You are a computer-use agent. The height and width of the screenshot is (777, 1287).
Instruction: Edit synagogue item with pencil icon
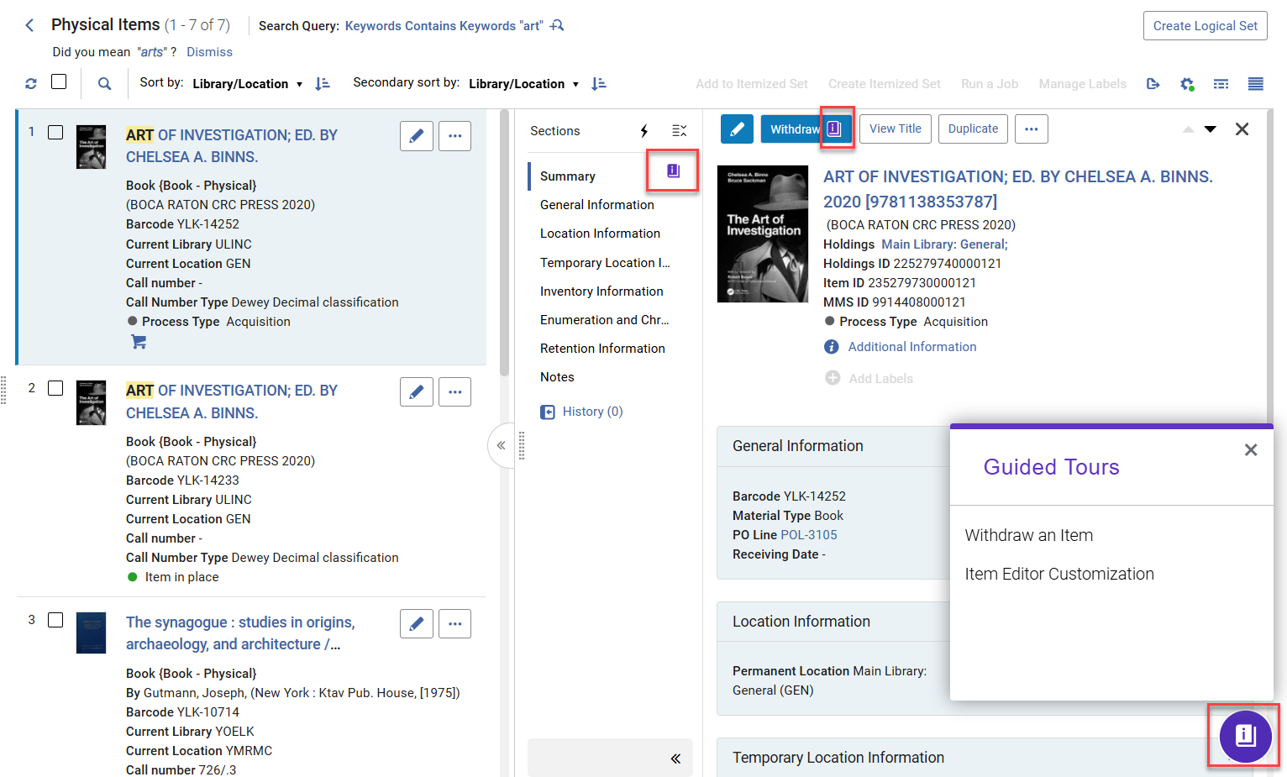[x=417, y=623]
